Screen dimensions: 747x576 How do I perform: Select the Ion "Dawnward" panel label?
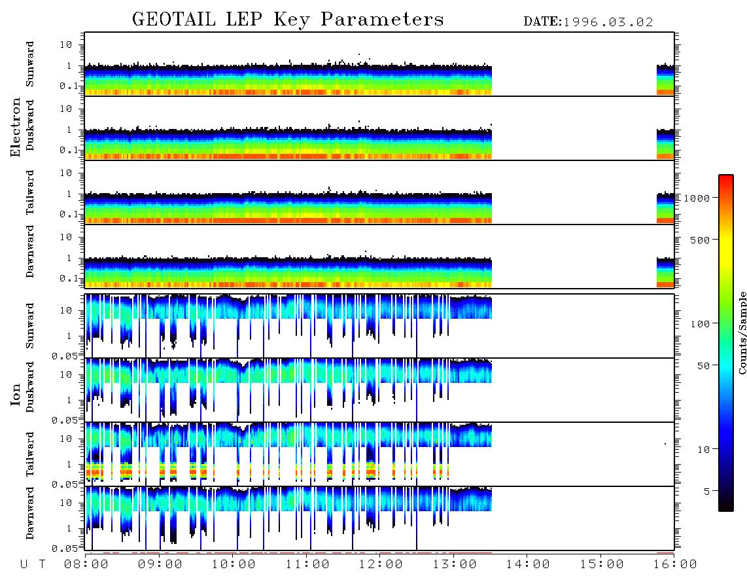(30, 513)
